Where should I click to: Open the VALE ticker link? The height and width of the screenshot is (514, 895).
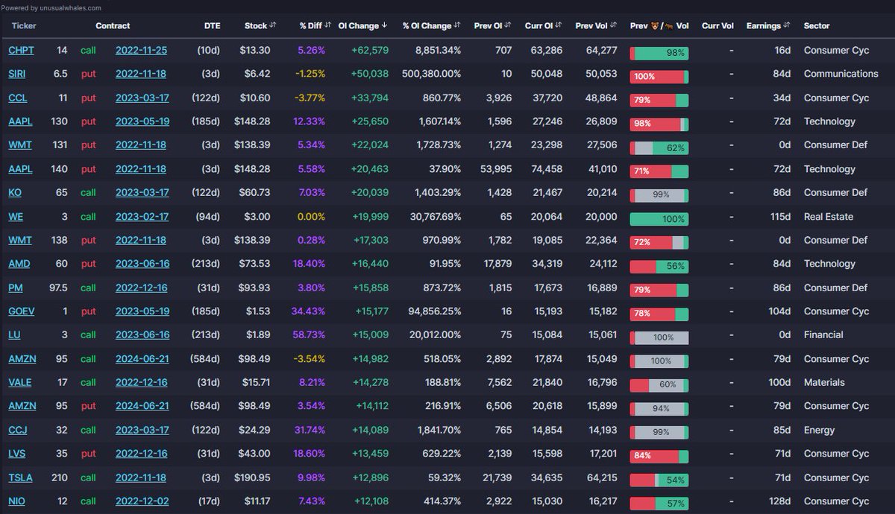[x=20, y=382]
